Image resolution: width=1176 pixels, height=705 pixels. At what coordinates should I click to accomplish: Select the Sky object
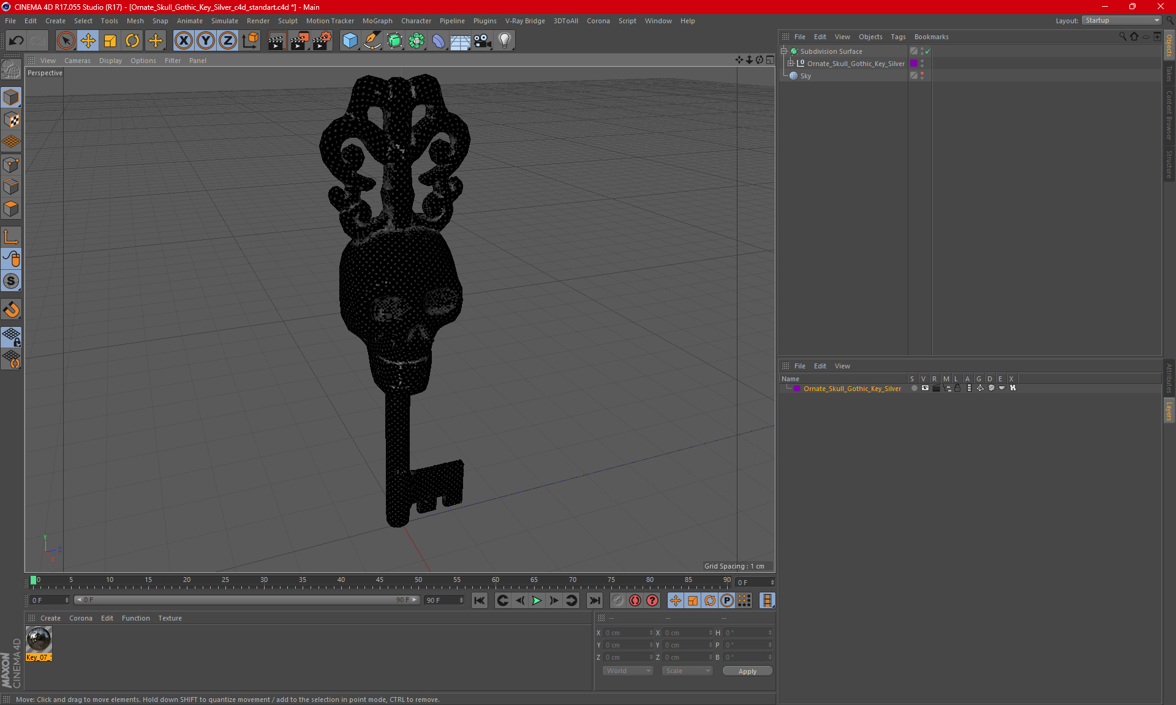pos(805,76)
